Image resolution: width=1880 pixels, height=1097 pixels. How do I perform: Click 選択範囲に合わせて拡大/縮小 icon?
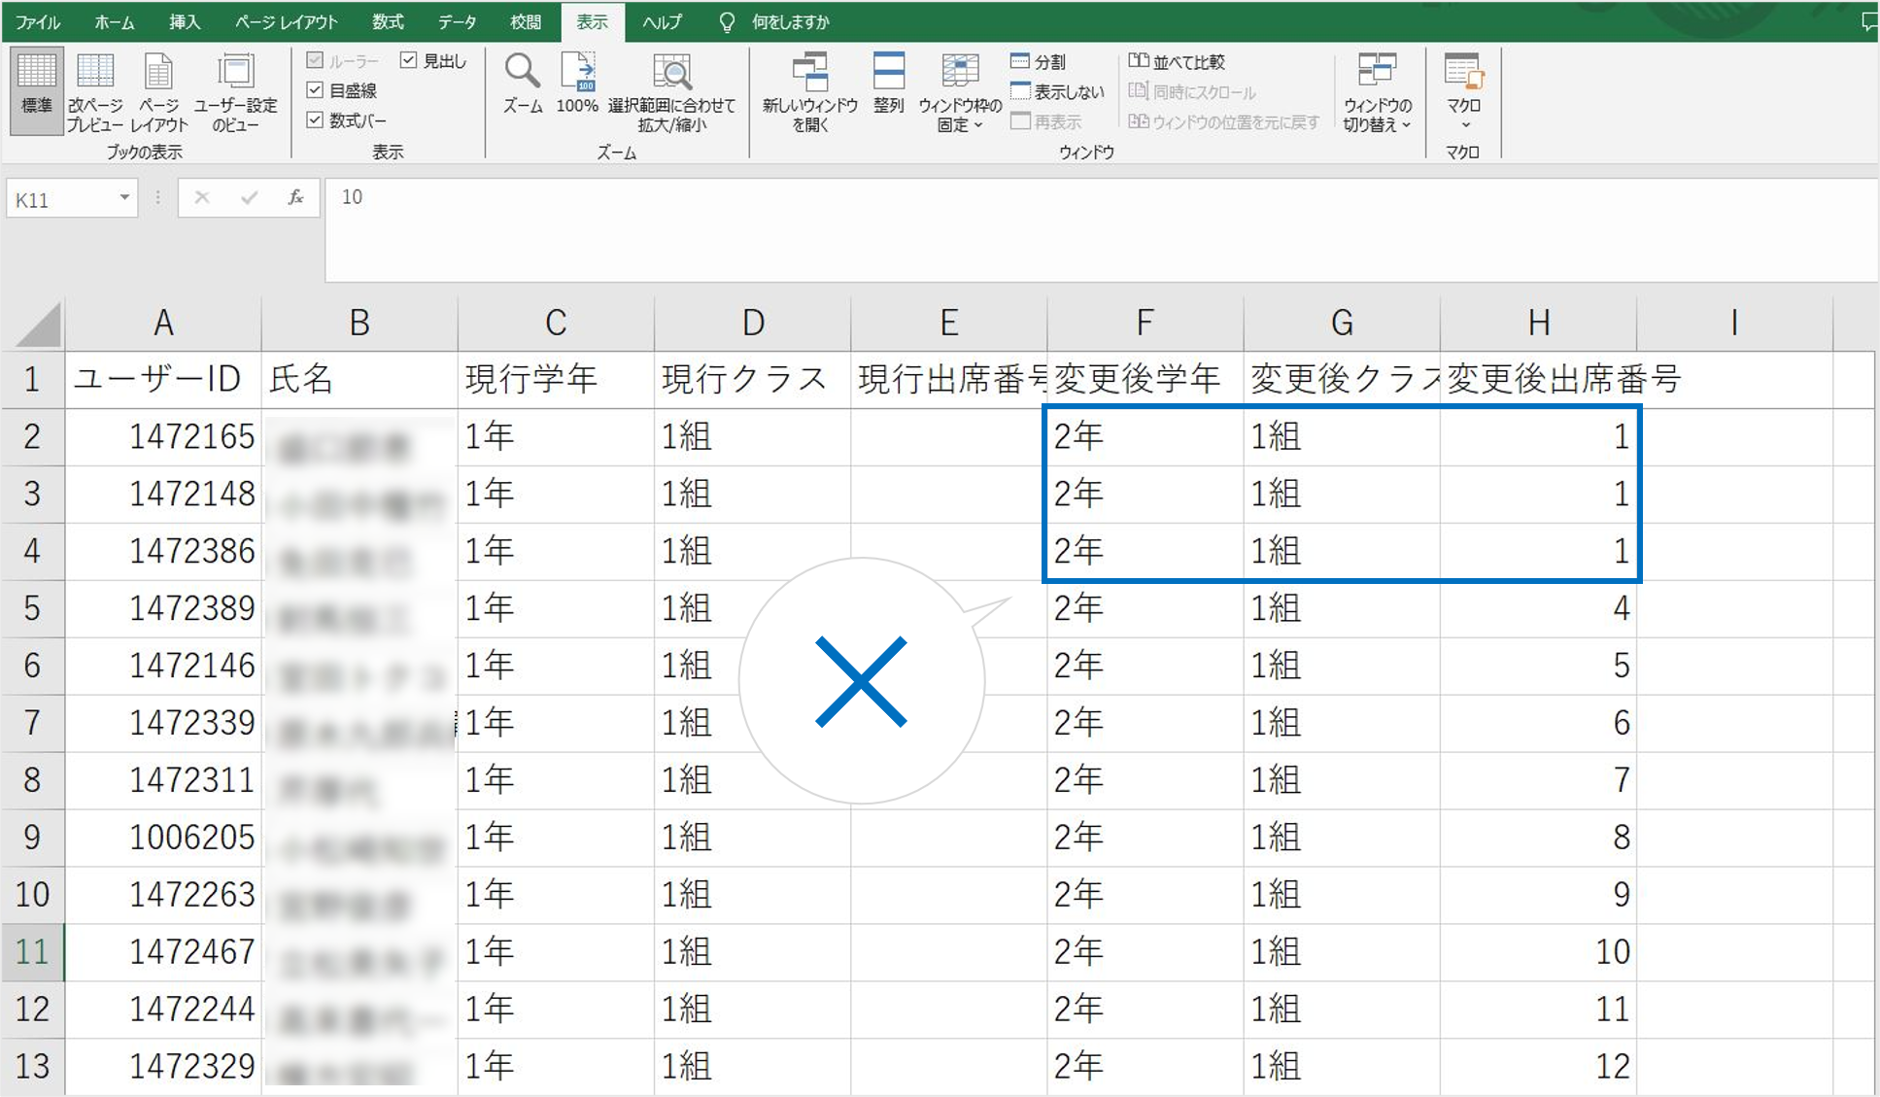pos(671,74)
